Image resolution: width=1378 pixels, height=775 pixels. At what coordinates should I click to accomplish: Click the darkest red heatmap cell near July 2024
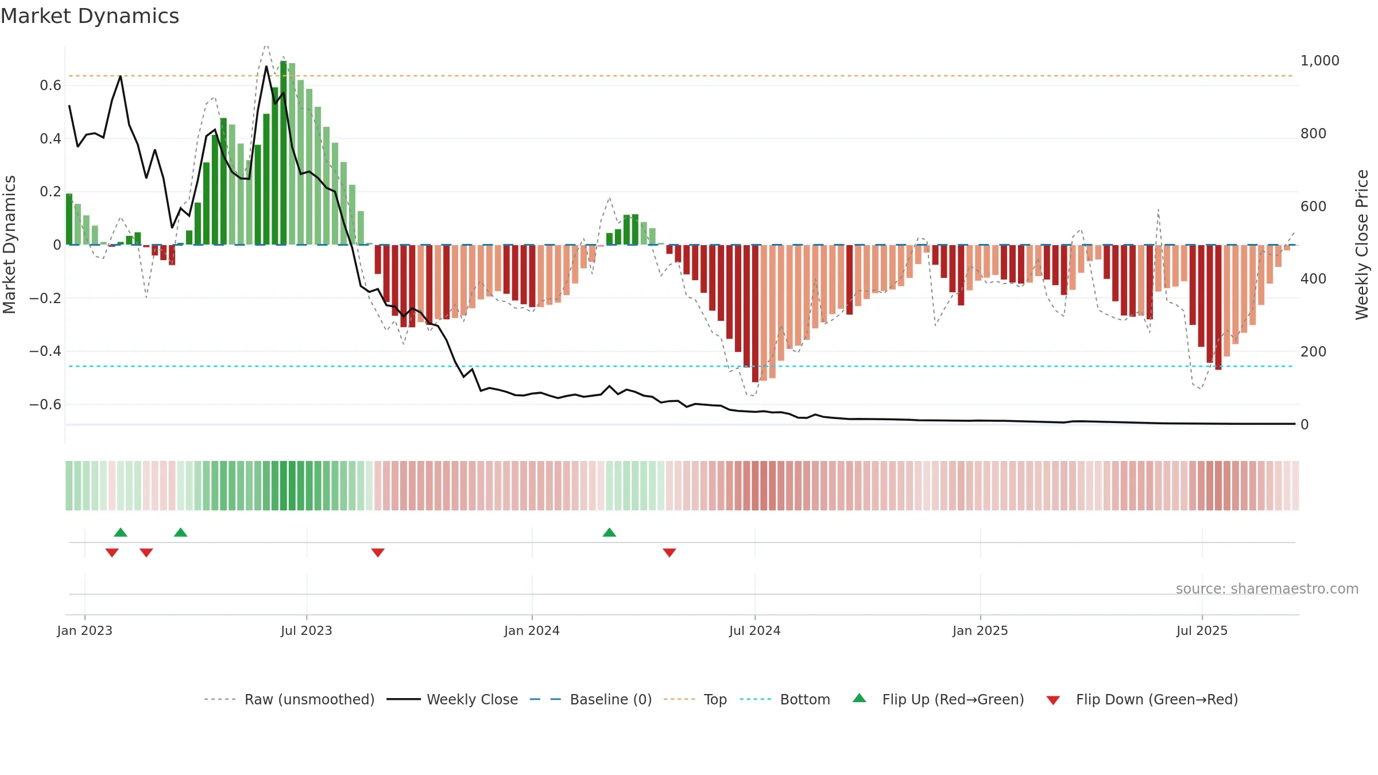[x=755, y=486]
